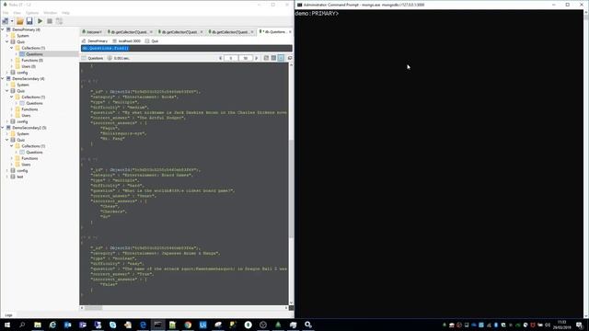Run the query with green Execute button
Image resolution: width=589 pixels, height=331 pixels.
(x=40, y=21)
